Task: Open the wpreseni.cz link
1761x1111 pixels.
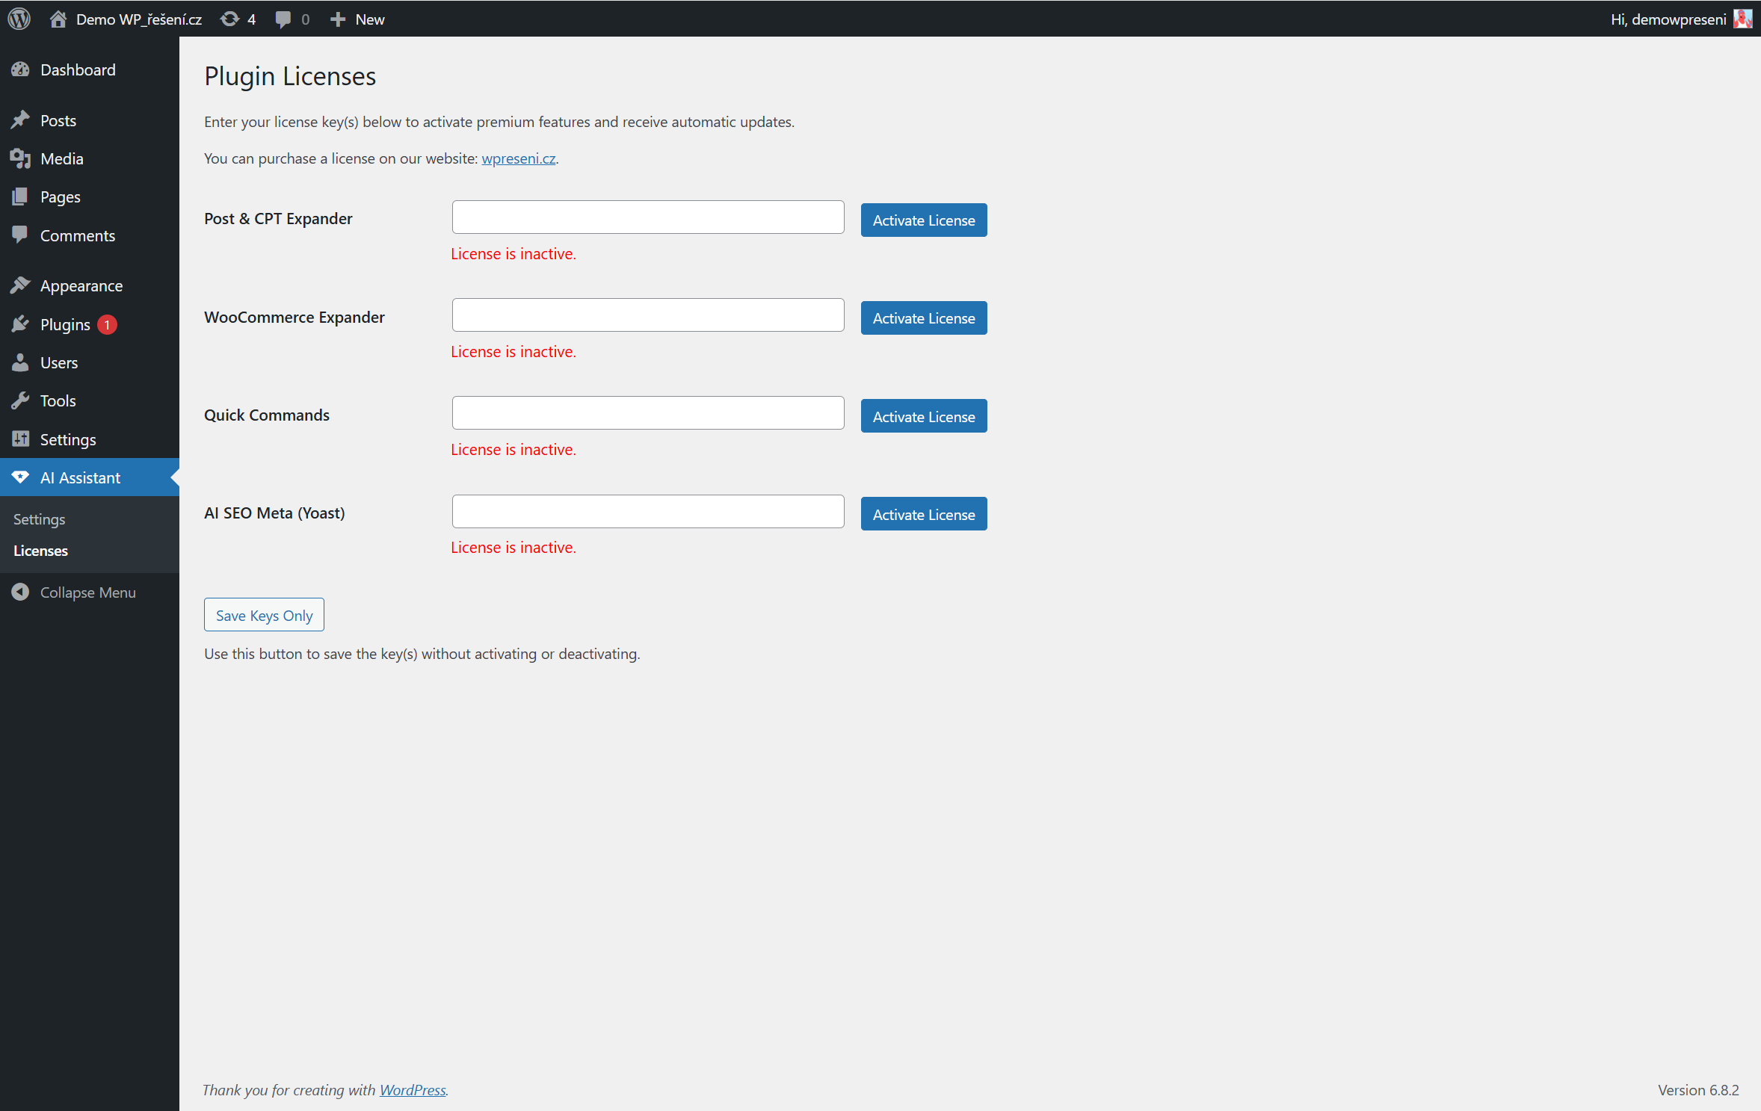Action: (x=518, y=158)
